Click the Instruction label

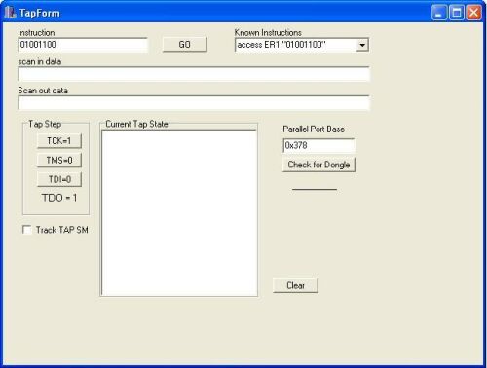click(36, 33)
